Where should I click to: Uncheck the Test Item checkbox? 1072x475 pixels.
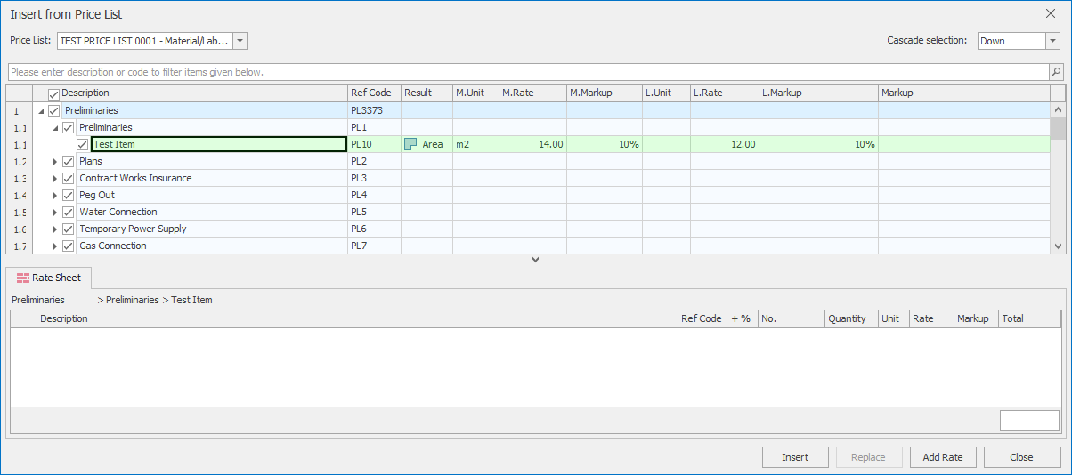(83, 144)
